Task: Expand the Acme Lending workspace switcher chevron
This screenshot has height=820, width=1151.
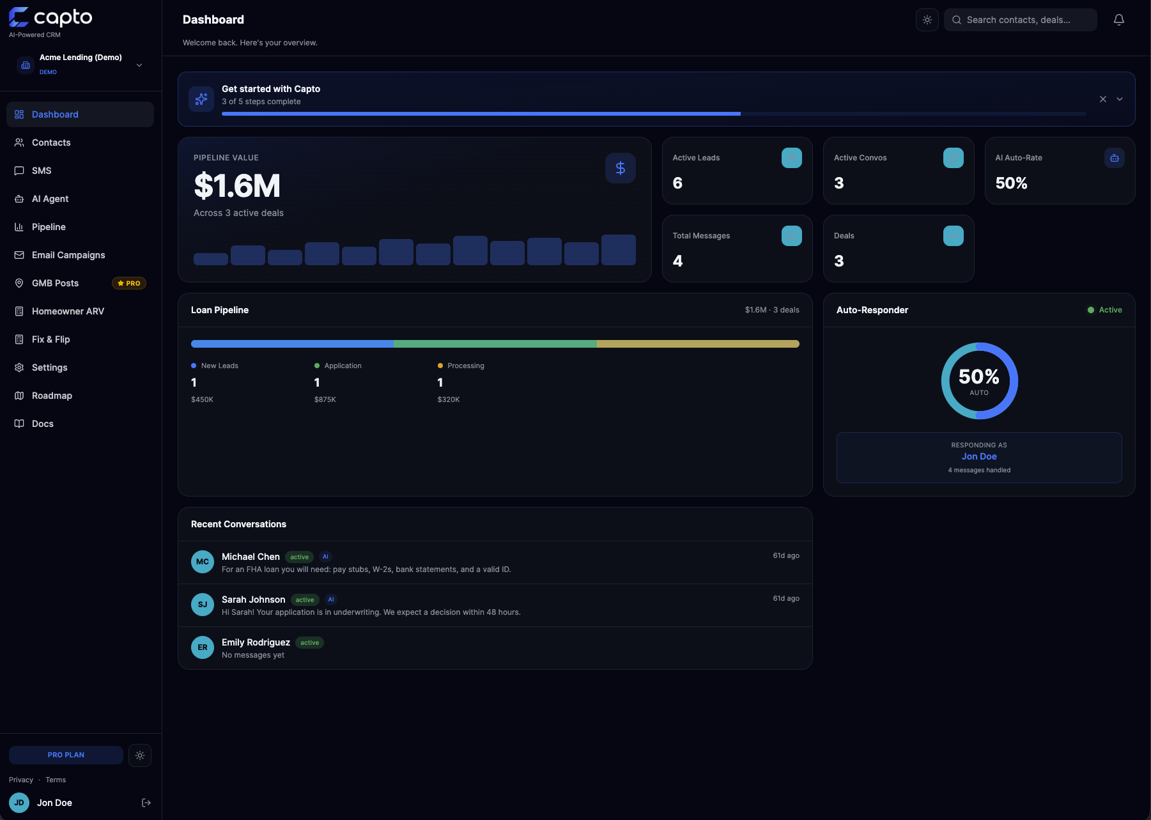Action: (139, 65)
